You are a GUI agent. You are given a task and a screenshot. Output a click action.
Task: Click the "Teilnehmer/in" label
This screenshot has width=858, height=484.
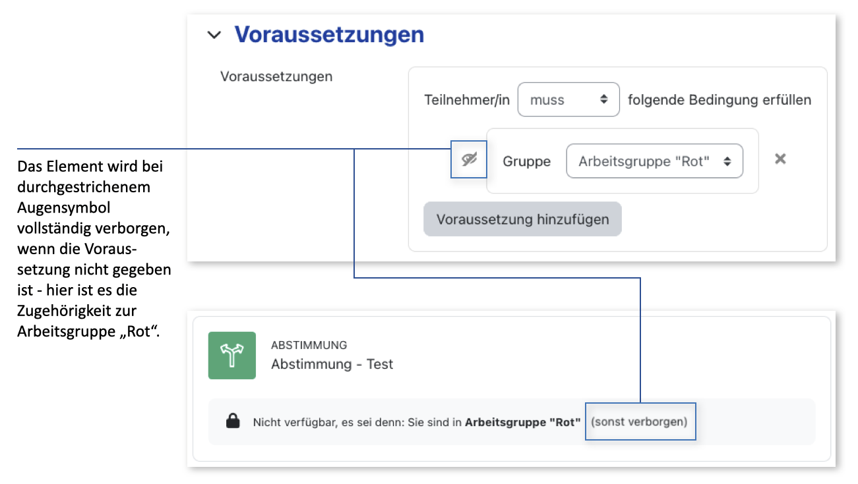(x=467, y=100)
